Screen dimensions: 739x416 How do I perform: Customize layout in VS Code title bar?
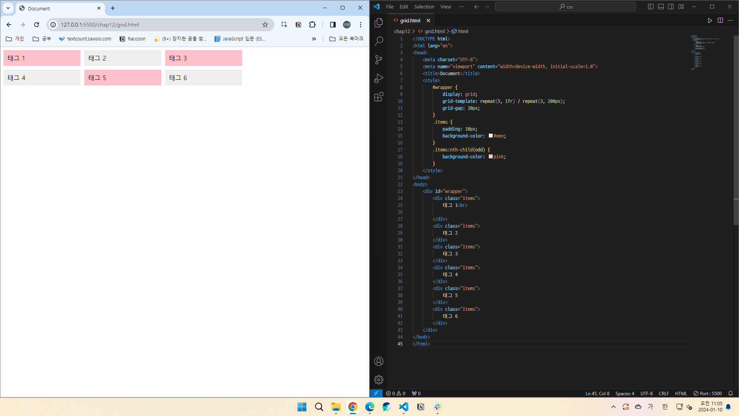681,7
